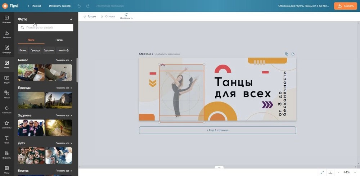Click the zoom in plus button
This screenshot has height=176, width=360.
click(355, 172)
